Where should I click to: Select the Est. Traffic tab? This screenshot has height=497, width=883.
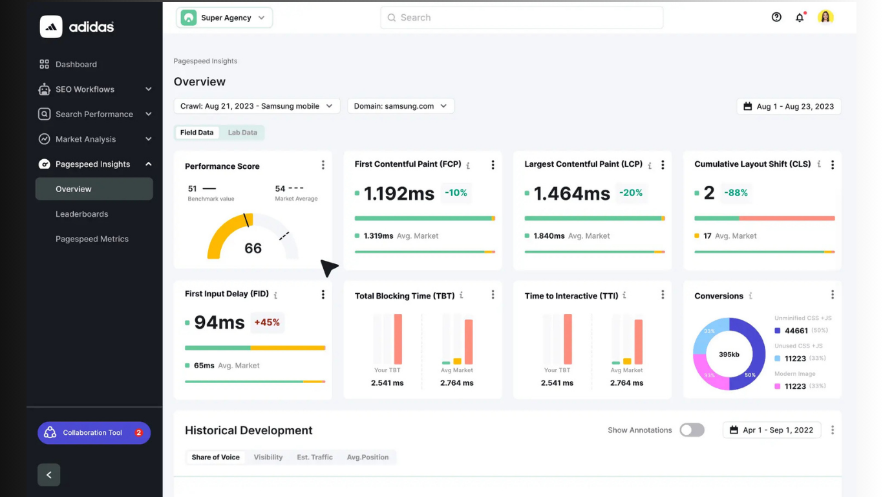pyautogui.click(x=315, y=457)
